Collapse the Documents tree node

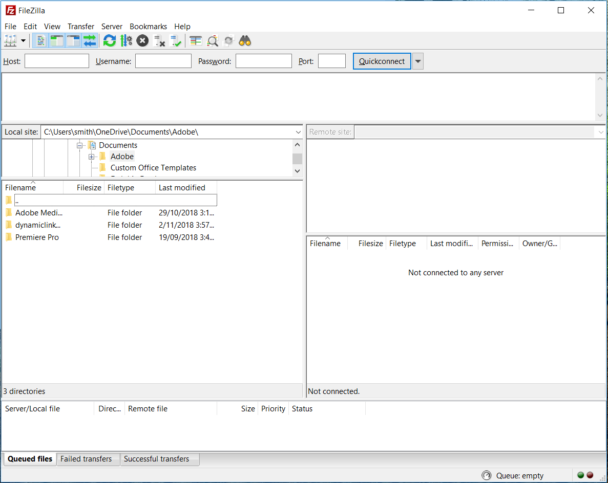click(79, 146)
